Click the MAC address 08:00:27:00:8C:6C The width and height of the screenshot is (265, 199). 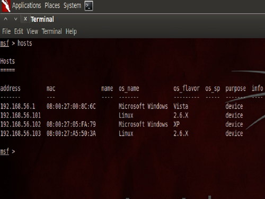[x=71, y=106]
